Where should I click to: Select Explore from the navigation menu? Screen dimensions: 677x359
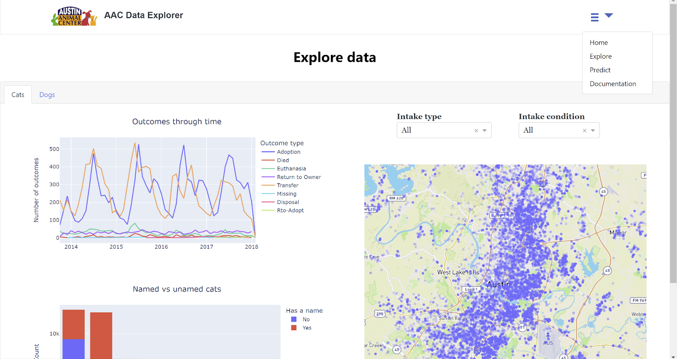coord(601,56)
